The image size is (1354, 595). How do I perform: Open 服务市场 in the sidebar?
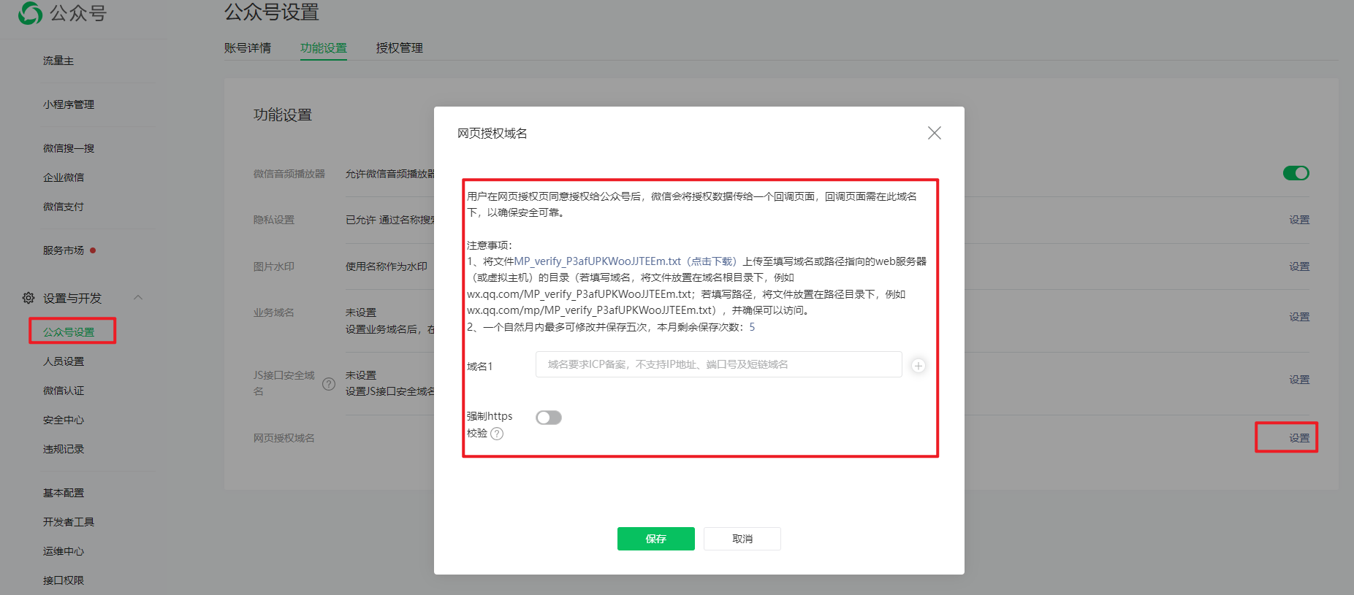64,250
